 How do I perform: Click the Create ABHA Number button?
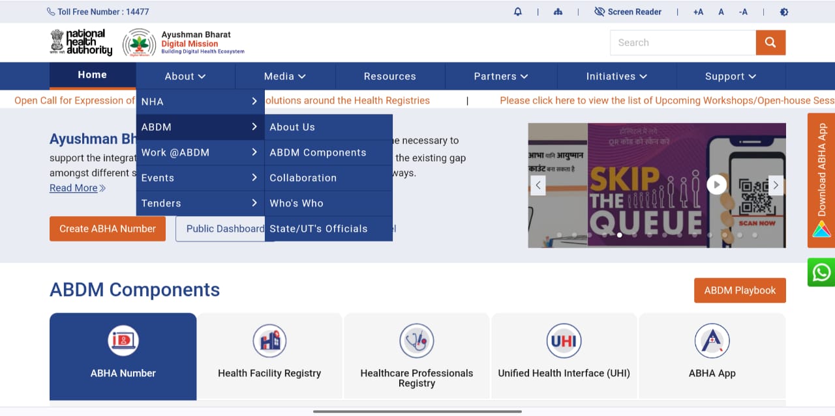click(x=108, y=229)
